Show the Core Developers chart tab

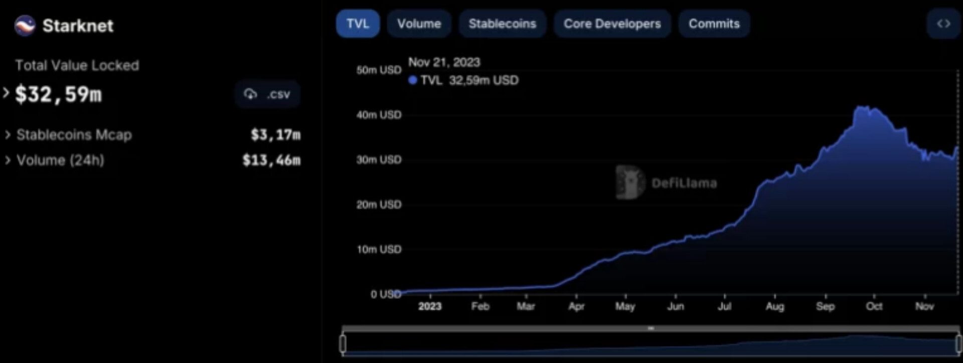pyautogui.click(x=612, y=24)
